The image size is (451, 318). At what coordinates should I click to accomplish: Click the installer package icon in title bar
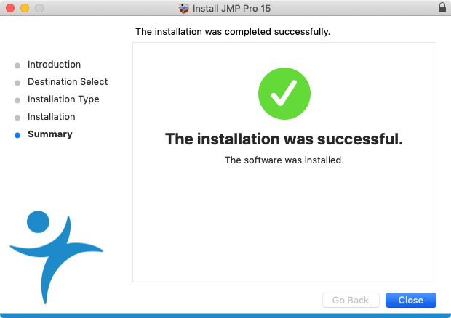pyautogui.click(x=184, y=8)
